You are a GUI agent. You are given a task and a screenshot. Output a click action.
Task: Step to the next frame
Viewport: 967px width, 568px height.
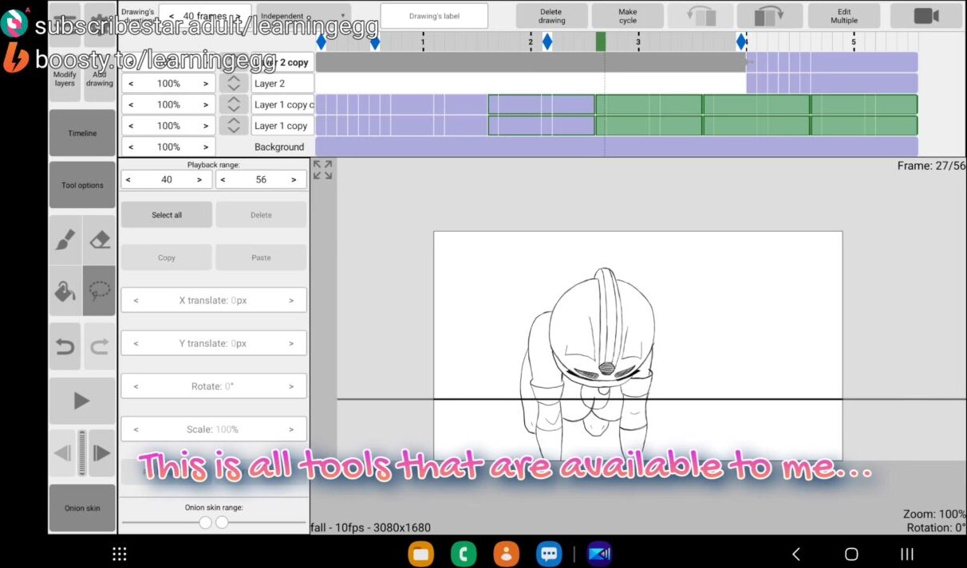click(x=102, y=453)
